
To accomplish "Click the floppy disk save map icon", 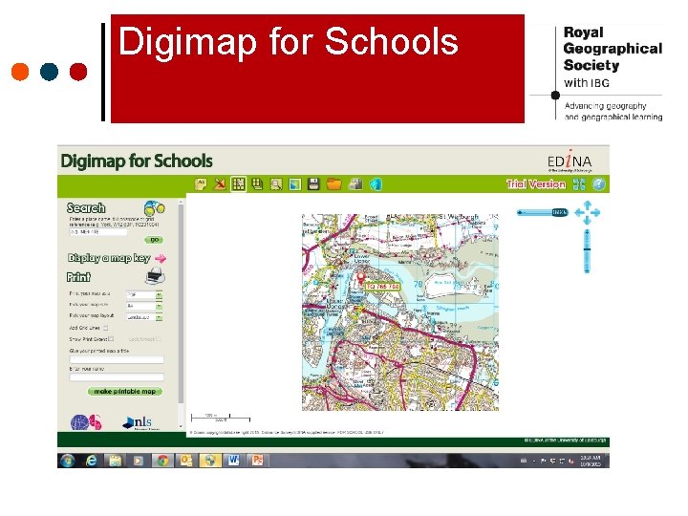I will 313,184.
